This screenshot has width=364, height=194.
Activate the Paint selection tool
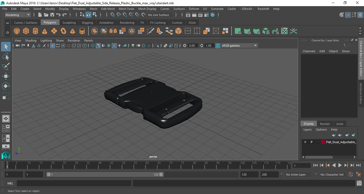tap(6, 66)
